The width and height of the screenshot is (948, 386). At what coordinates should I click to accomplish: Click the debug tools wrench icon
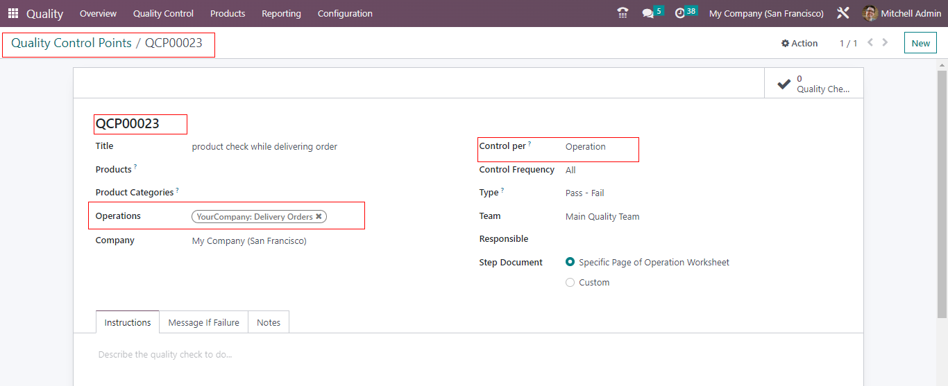pos(843,13)
